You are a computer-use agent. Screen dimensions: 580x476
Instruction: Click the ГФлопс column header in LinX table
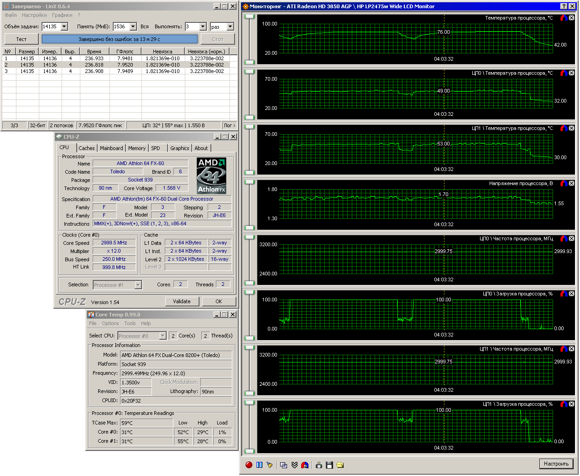(x=125, y=52)
